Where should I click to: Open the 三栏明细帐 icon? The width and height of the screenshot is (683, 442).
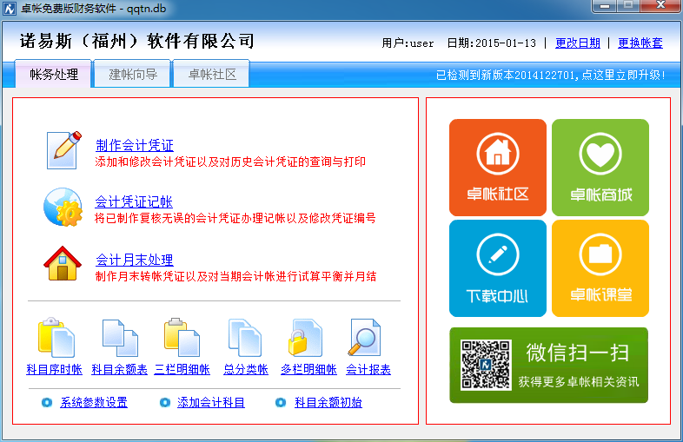pos(182,337)
